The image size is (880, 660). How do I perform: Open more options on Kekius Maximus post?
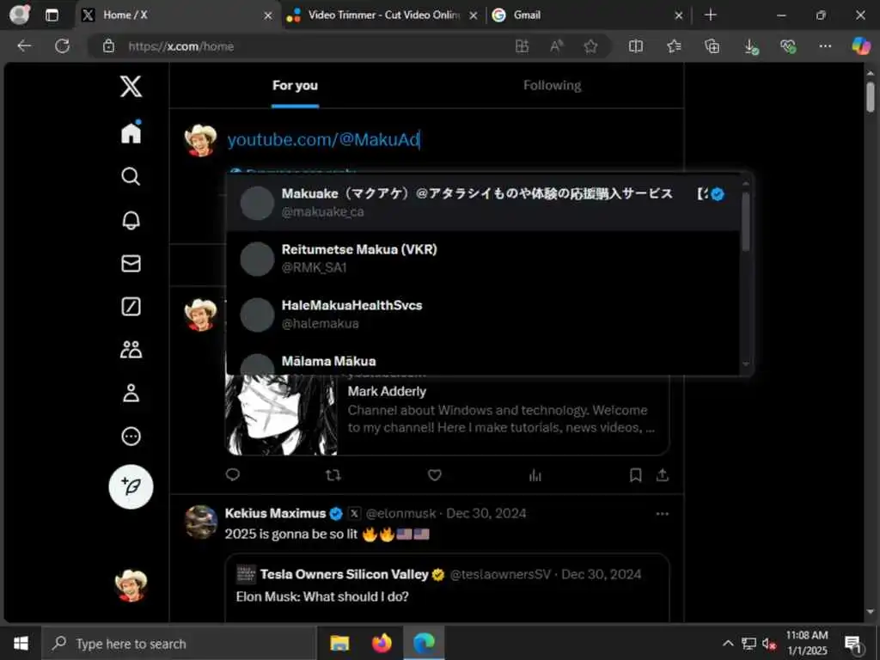[663, 514]
